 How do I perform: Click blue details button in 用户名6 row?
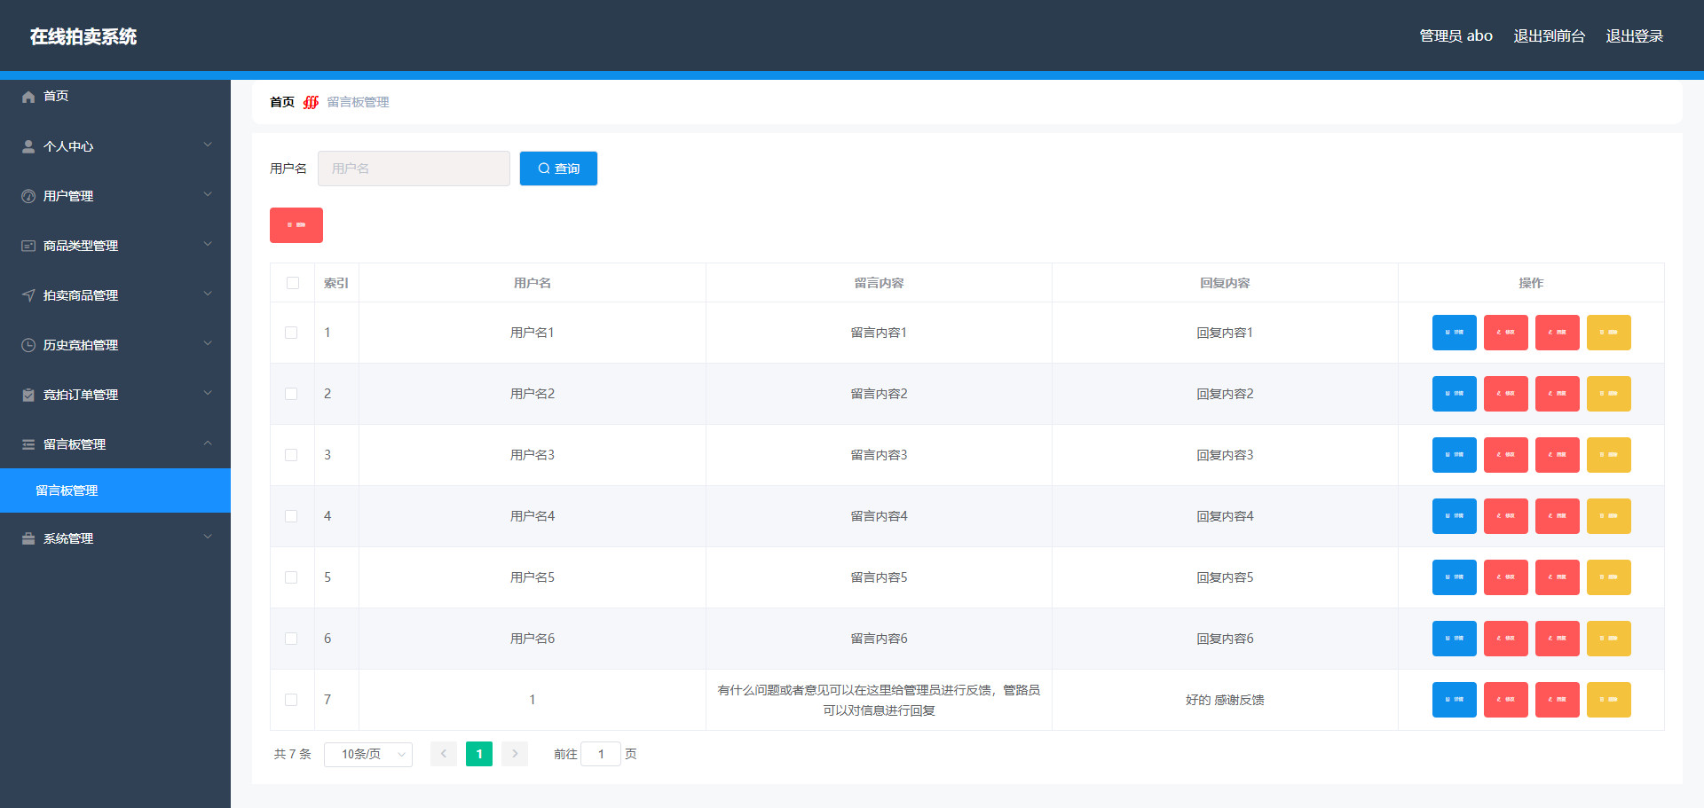click(x=1454, y=639)
